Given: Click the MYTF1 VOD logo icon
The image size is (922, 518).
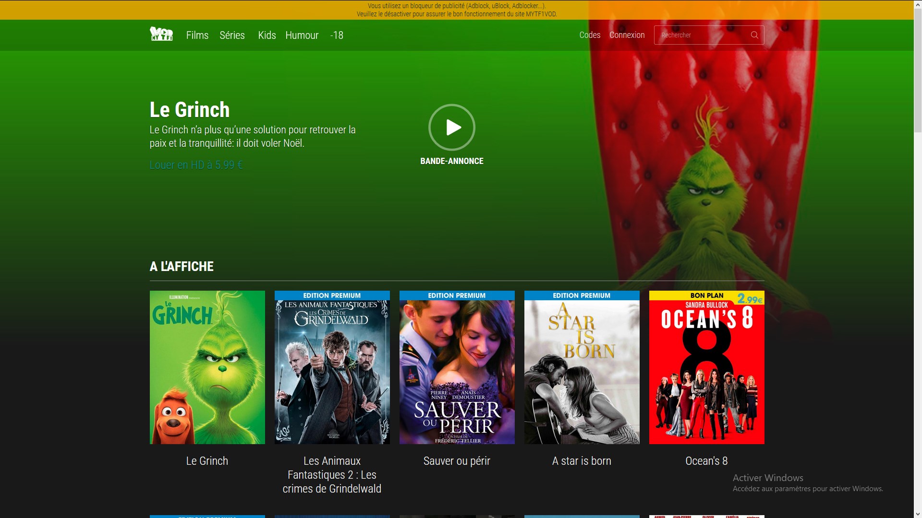Looking at the screenshot, I should tap(161, 34).
